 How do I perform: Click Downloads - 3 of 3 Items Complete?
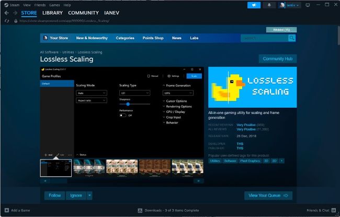[172, 210]
